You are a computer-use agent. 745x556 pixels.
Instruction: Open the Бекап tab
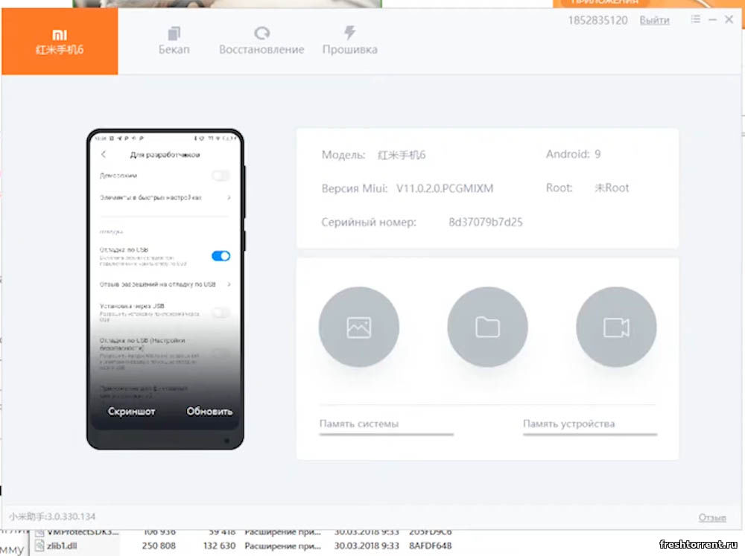pyautogui.click(x=174, y=41)
